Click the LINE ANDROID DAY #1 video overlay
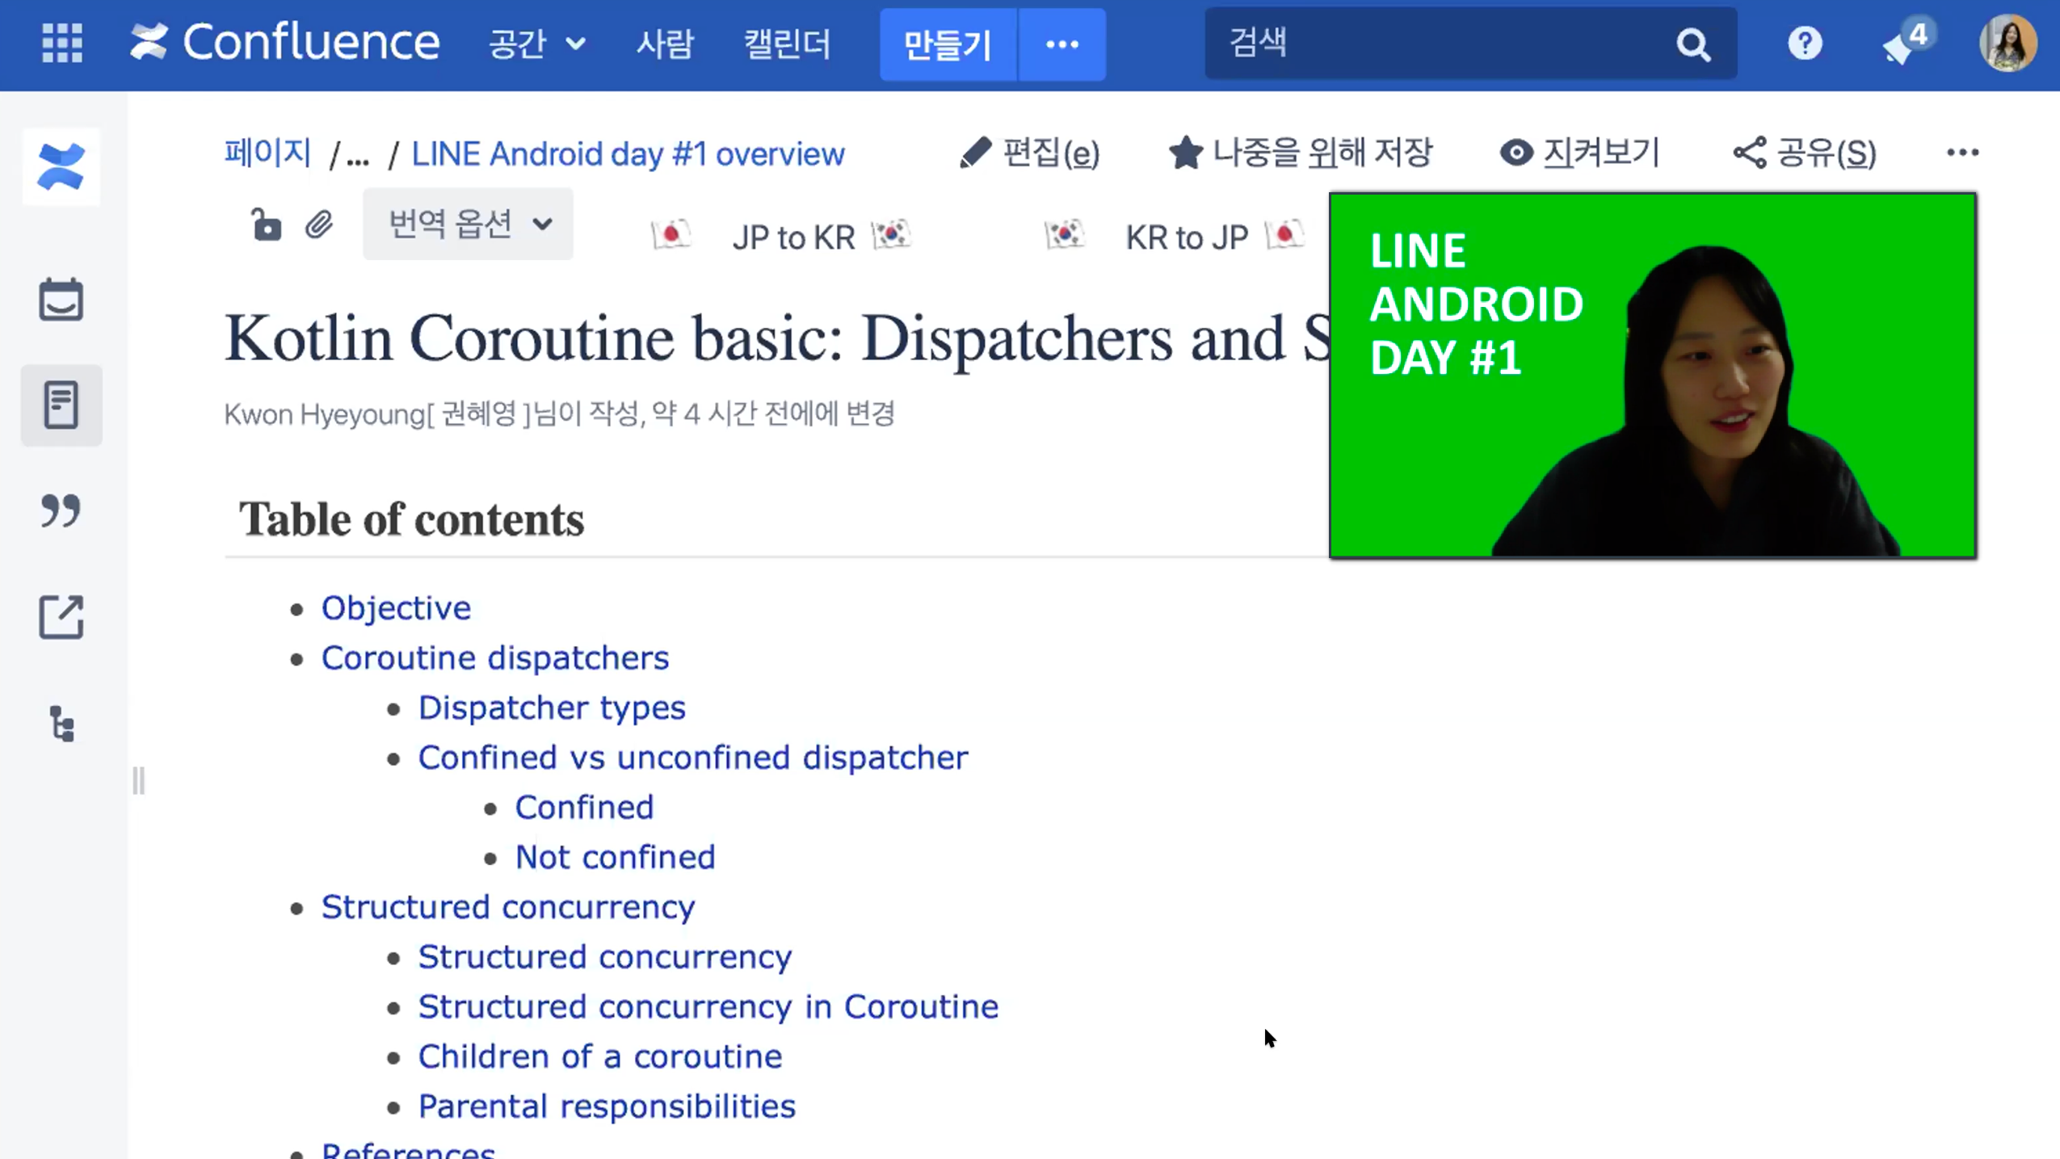Viewport: 2060px width, 1159px height. 1653,376
